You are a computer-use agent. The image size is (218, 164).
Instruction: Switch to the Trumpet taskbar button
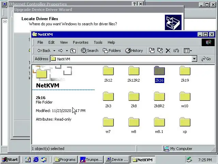point(91,160)
